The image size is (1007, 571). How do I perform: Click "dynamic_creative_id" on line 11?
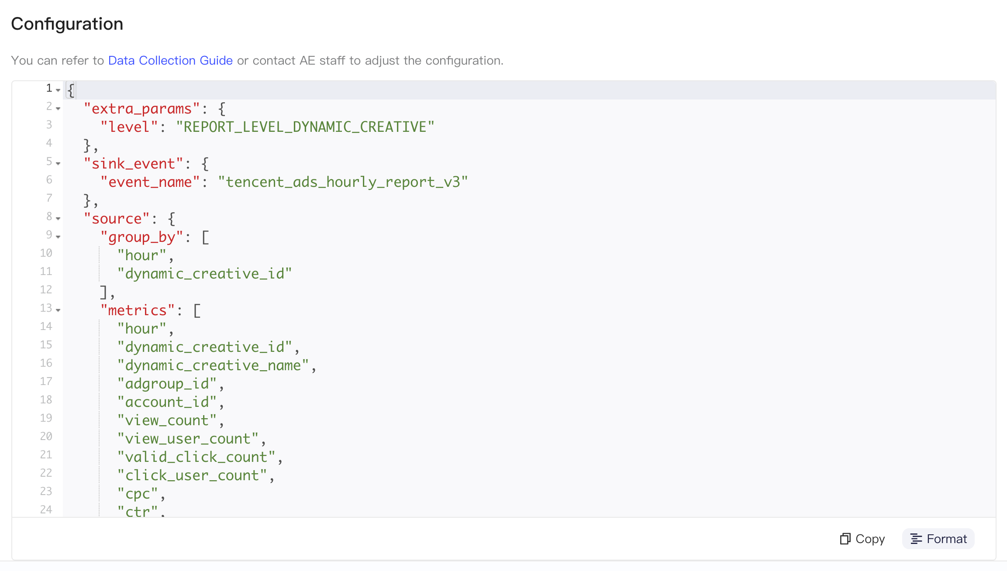pos(204,273)
